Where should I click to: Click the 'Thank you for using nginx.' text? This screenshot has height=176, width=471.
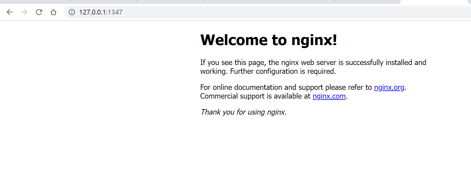pyautogui.click(x=243, y=112)
